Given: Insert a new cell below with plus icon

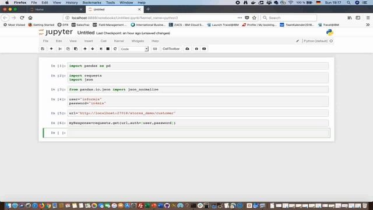Looking at the screenshot, I should (51, 49).
